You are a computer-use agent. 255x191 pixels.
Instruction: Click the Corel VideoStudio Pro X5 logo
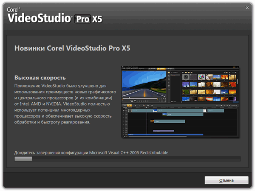point(55,15)
